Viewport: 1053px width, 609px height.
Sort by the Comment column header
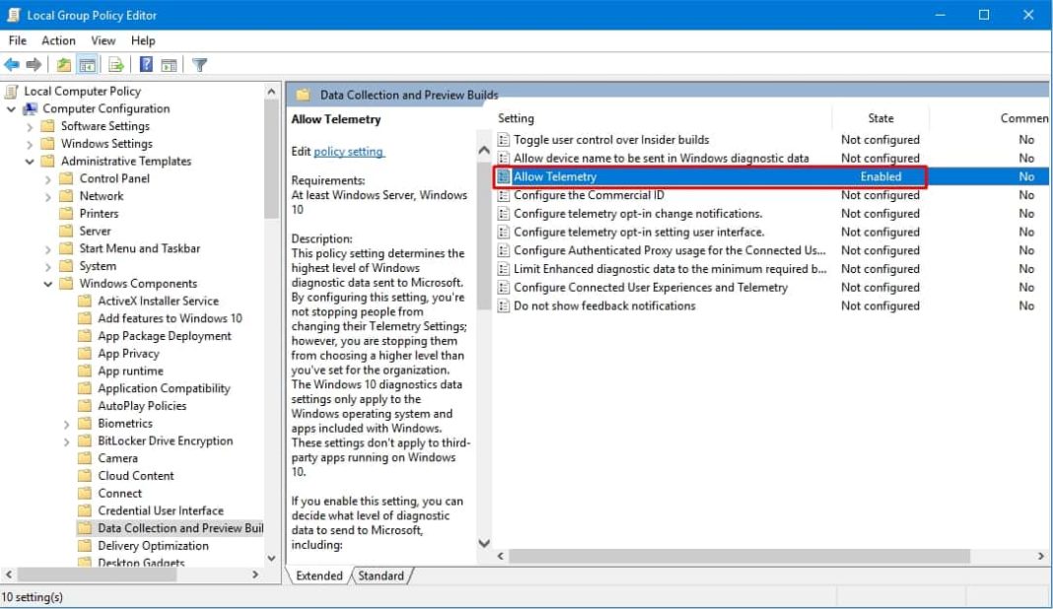click(x=1023, y=118)
